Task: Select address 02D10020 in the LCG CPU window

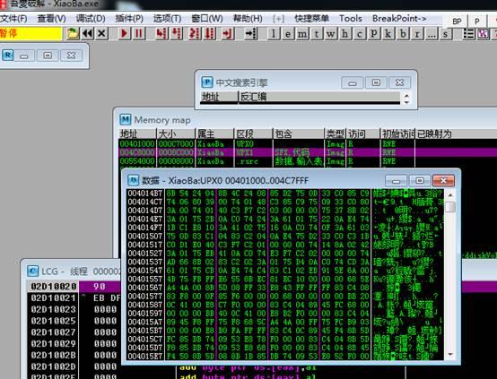Action: (53, 286)
